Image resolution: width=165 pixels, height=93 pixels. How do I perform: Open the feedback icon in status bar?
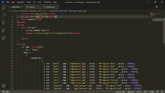[x=158, y=91]
